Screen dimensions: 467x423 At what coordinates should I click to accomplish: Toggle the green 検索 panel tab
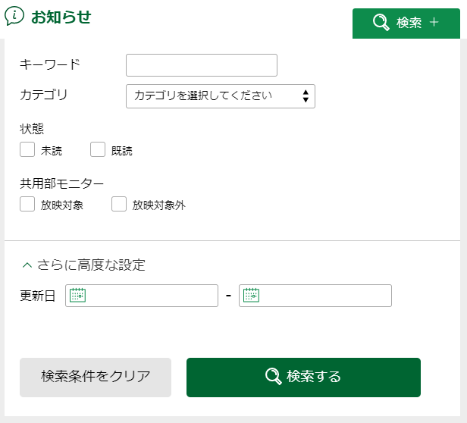[406, 23]
